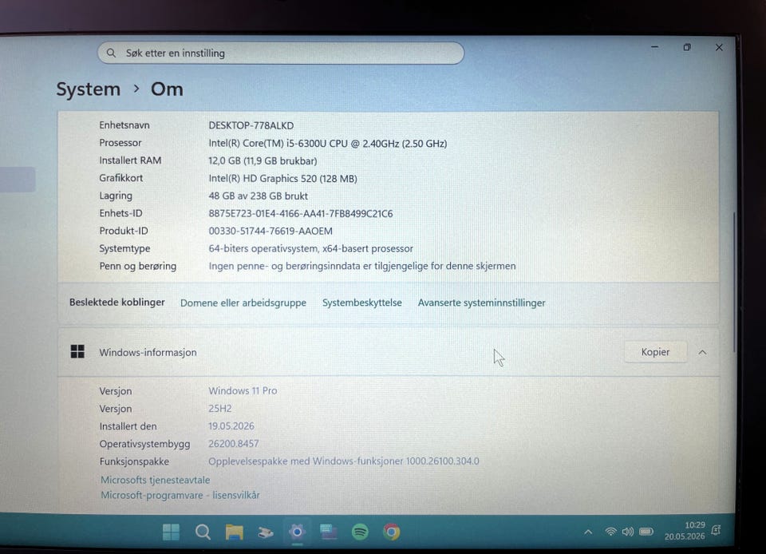
Task: Click the Enhetsnavn label
Action: (124, 125)
